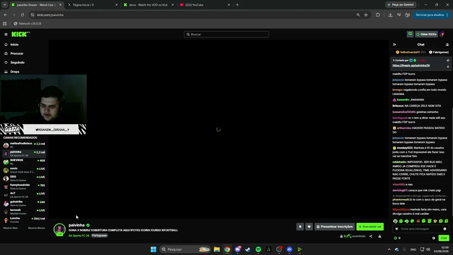The image size is (453, 255).
Task: Bookmark this page with the star
Action: [x=366, y=15]
